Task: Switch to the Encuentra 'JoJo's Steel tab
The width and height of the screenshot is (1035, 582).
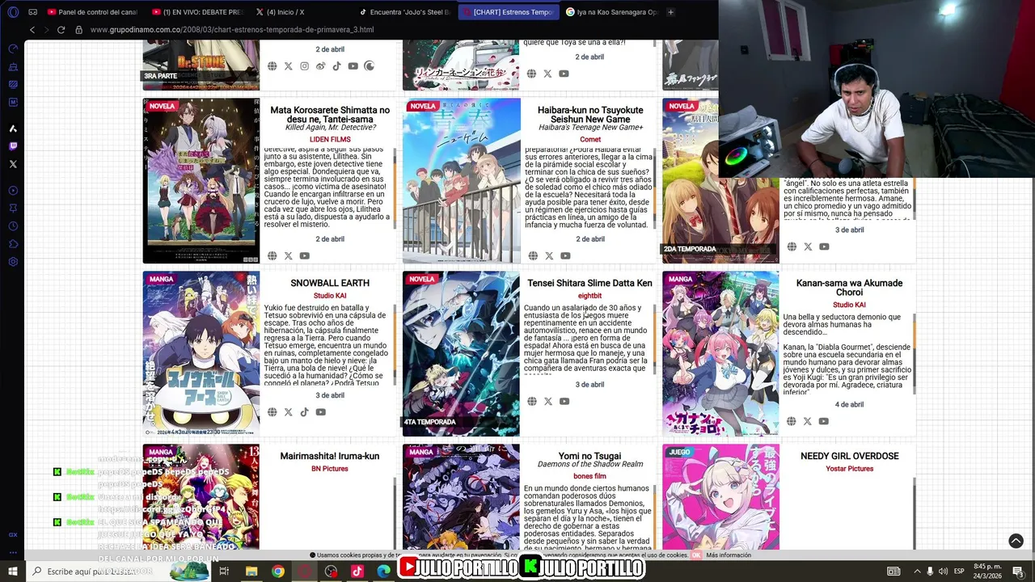Action: click(403, 12)
